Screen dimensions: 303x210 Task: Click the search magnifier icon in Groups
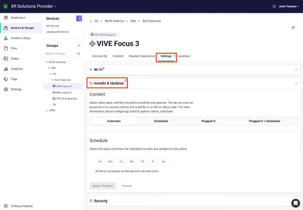[78, 54]
